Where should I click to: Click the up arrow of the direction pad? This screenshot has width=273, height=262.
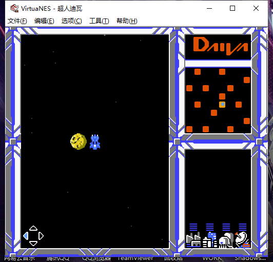pos(33,229)
